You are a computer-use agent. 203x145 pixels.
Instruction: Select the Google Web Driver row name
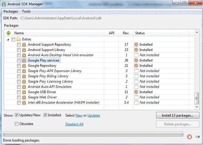point(42,97)
